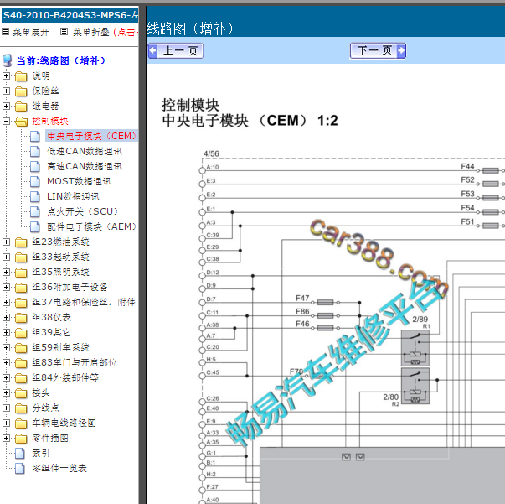
Task: Open the LIN数据通讯 page
Action: point(73,196)
